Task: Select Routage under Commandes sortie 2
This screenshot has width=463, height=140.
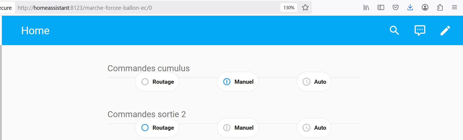Action: [157, 128]
